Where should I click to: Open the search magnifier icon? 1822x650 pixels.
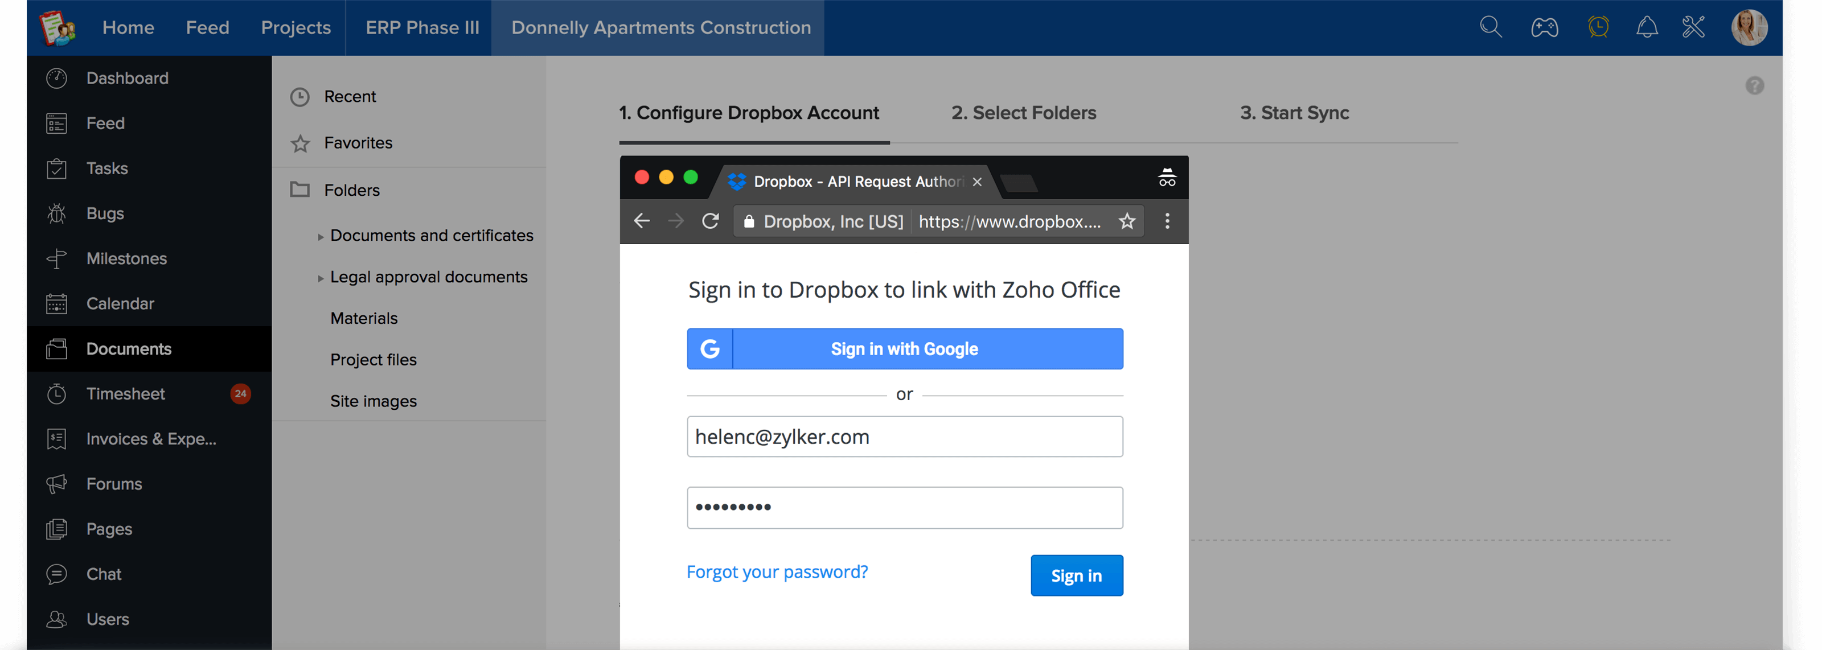tap(1490, 27)
